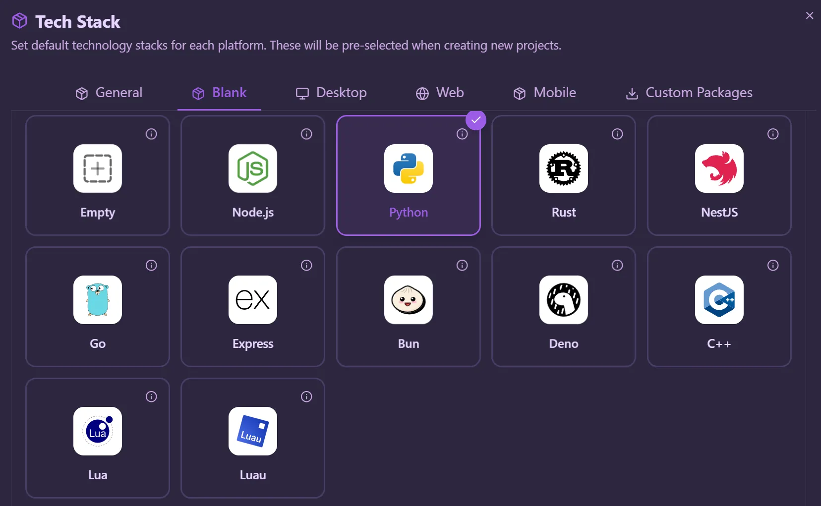View info for the Luau card
This screenshot has height=506, width=821.
(x=306, y=396)
